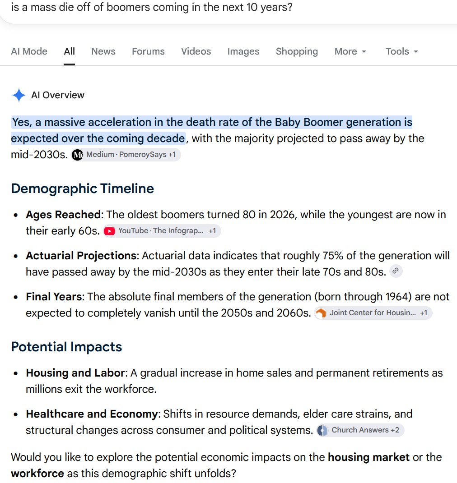Select the News tab
The height and width of the screenshot is (483, 457).
pos(103,51)
